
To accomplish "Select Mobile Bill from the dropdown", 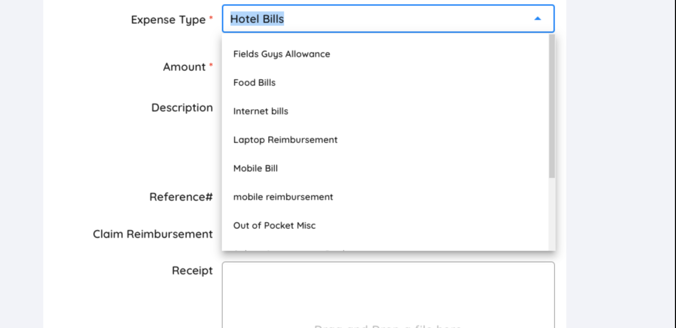I will (255, 168).
